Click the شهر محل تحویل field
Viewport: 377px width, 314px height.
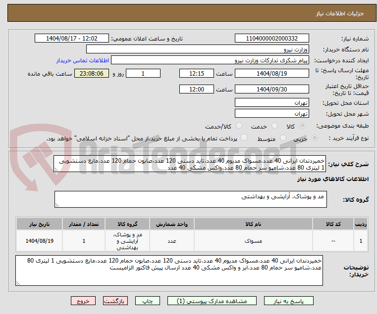271,113
